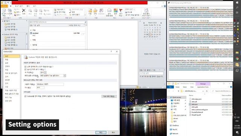241x136 pixels.
Task: Select the email from receiver in message list
Action: click(58, 34)
